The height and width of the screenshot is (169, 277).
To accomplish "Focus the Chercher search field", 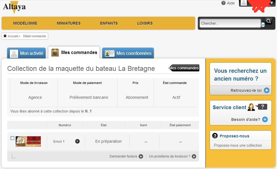I will click(230, 23).
